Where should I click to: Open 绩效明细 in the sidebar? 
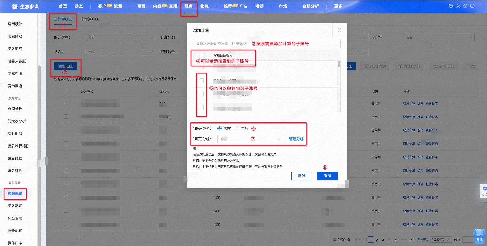tap(15, 49)
